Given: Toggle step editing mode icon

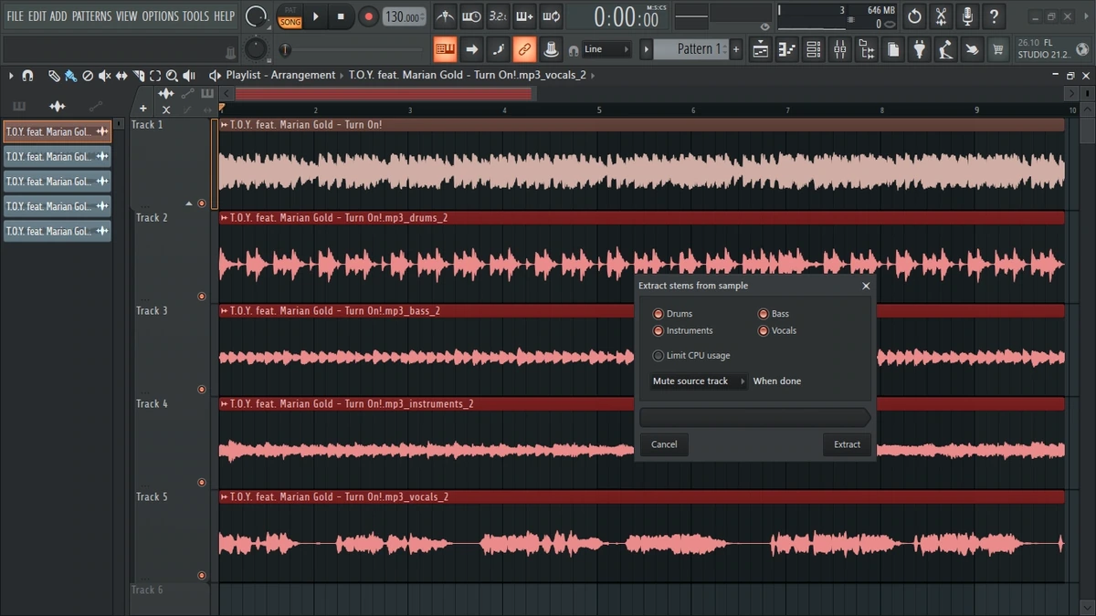Looking at the screenshot, I should click(x=499, y=49).
